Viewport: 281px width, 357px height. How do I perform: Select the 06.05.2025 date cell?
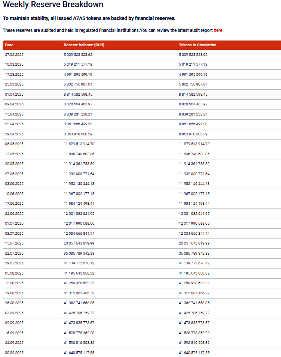(14, 144)
